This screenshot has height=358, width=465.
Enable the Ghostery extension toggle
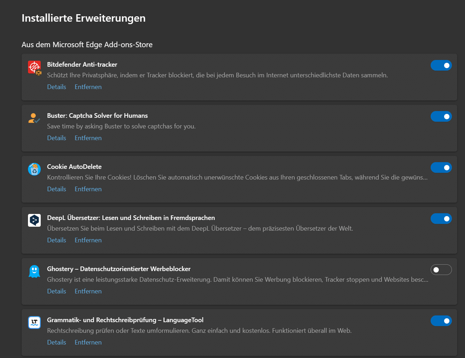(441, 270)
